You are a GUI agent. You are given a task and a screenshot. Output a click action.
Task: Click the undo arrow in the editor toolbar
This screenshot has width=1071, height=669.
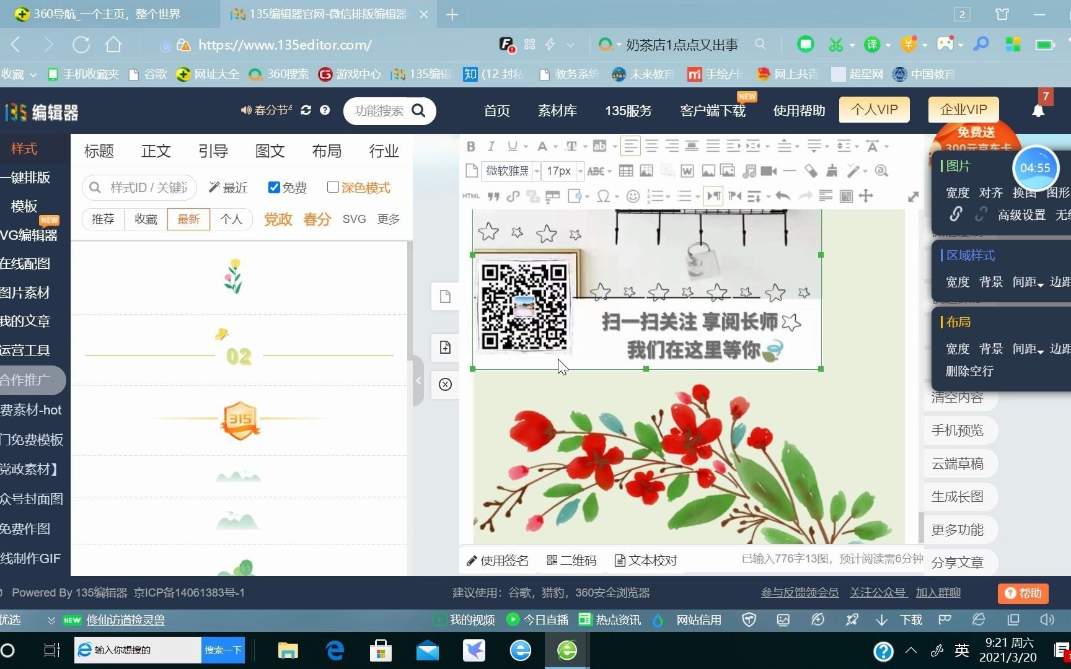click(782, 196)
